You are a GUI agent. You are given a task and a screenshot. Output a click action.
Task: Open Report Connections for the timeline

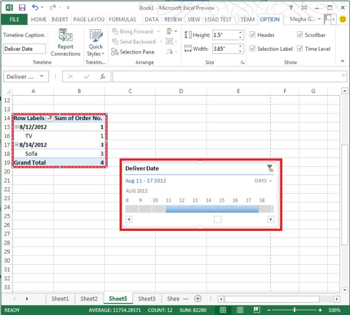pos(65,43)
